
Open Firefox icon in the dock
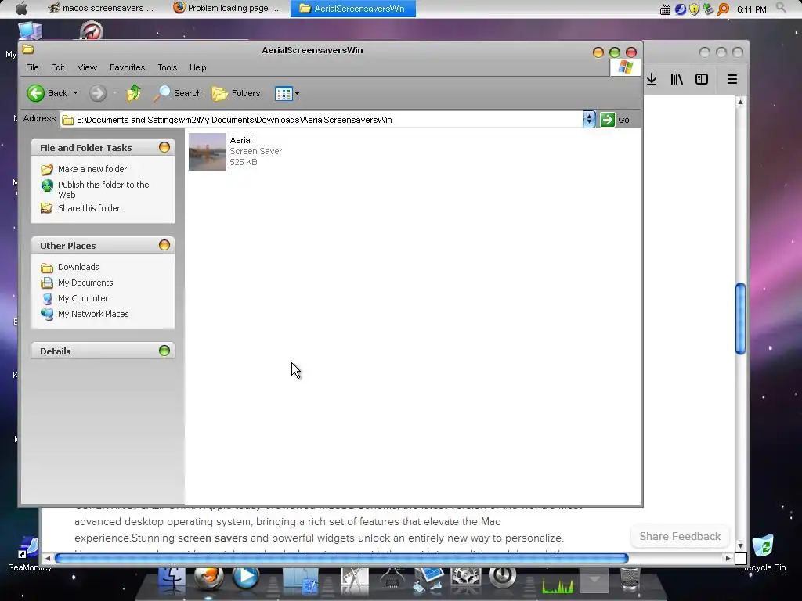point(208,578)
